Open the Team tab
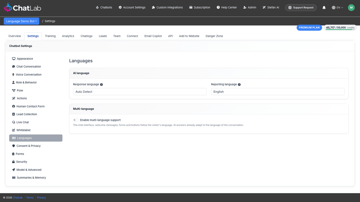Screen dimensions: 360x202 click(117, 36)
